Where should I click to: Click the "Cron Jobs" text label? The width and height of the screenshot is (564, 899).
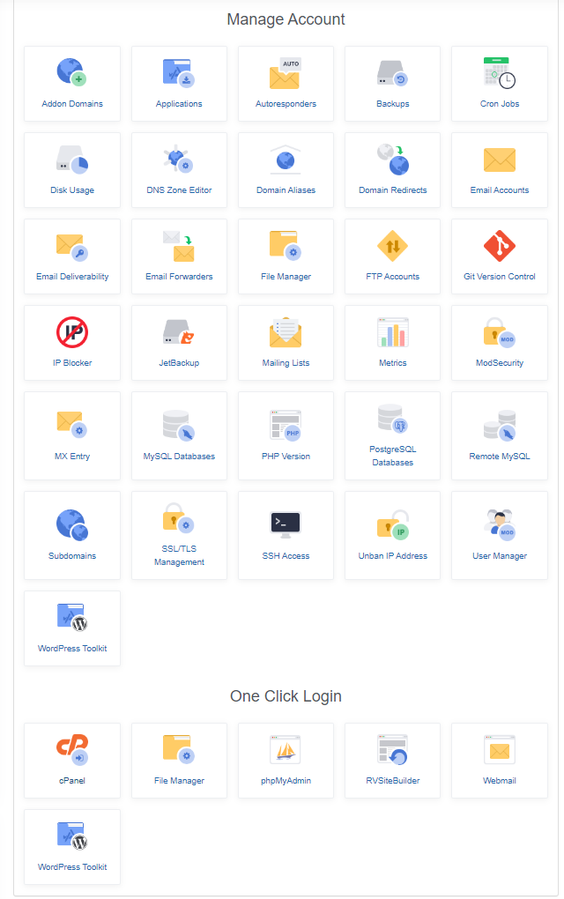500,104
